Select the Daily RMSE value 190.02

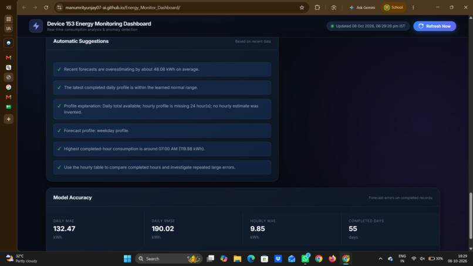163,228
